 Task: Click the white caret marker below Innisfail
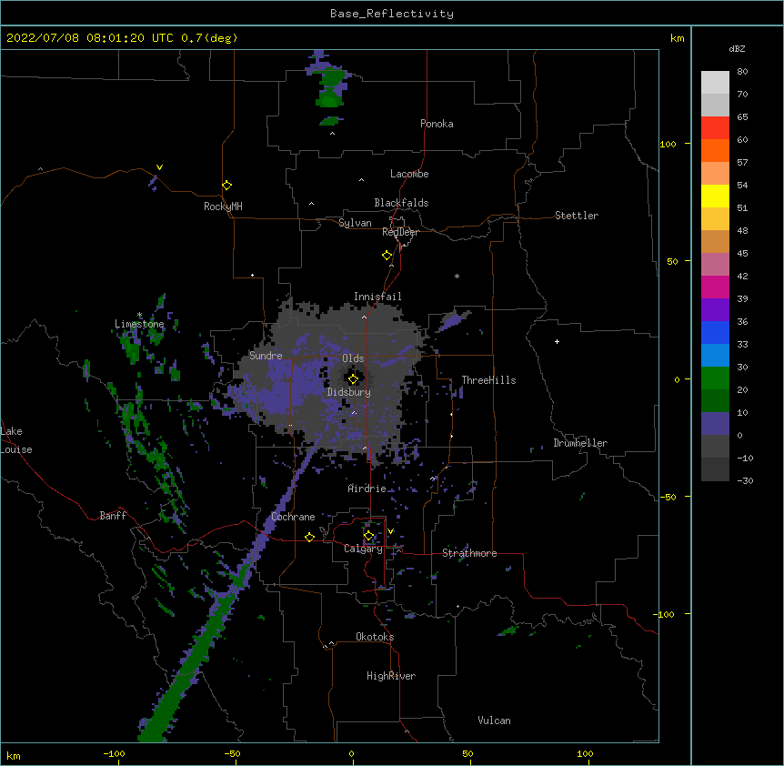(364, 317)
